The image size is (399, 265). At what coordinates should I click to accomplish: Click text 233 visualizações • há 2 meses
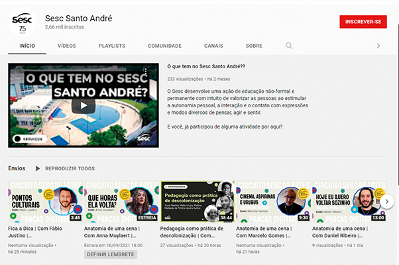(x=198, y=79)
